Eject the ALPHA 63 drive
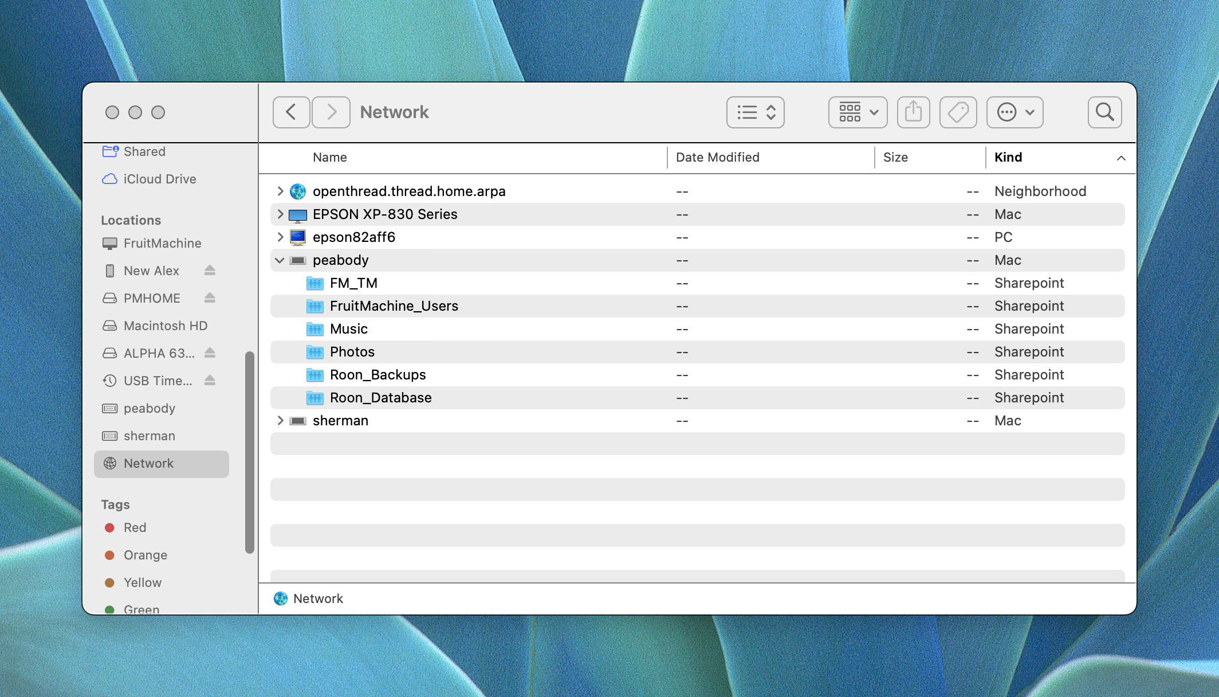The width and height of the screenshot is (1219, 697). tap(210, 353)
